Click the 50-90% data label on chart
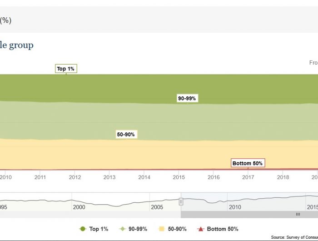Viewport: 318px width, 241px height. coord(126,135)
